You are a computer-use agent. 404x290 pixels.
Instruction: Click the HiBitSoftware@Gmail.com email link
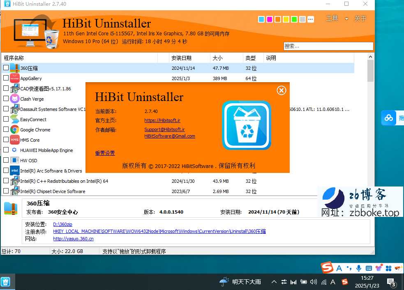[x=170, y=136]
